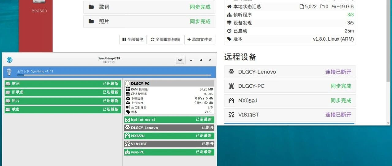392x166 pixels.
Task: Click the 全部重新扫描 button
Action: point(165,39)
